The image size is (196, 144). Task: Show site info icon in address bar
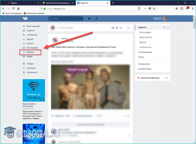click(41, 8)
